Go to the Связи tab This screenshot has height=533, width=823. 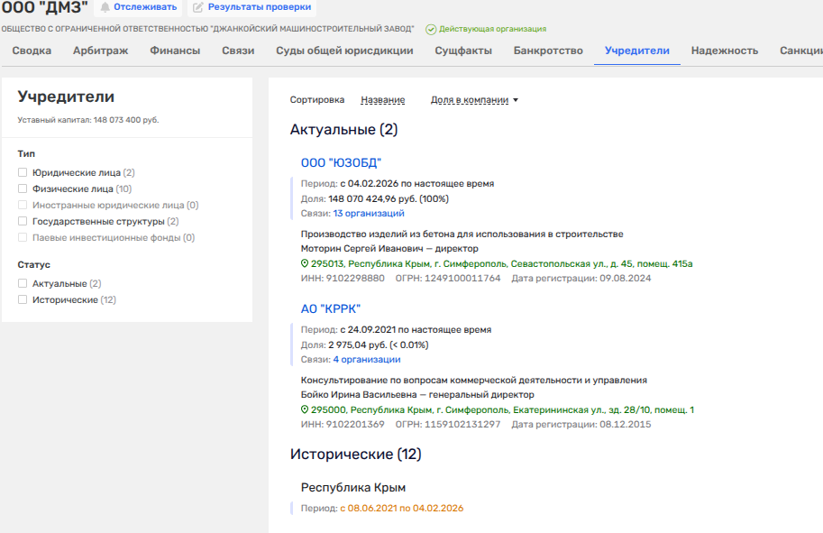(x=238, y=51)
